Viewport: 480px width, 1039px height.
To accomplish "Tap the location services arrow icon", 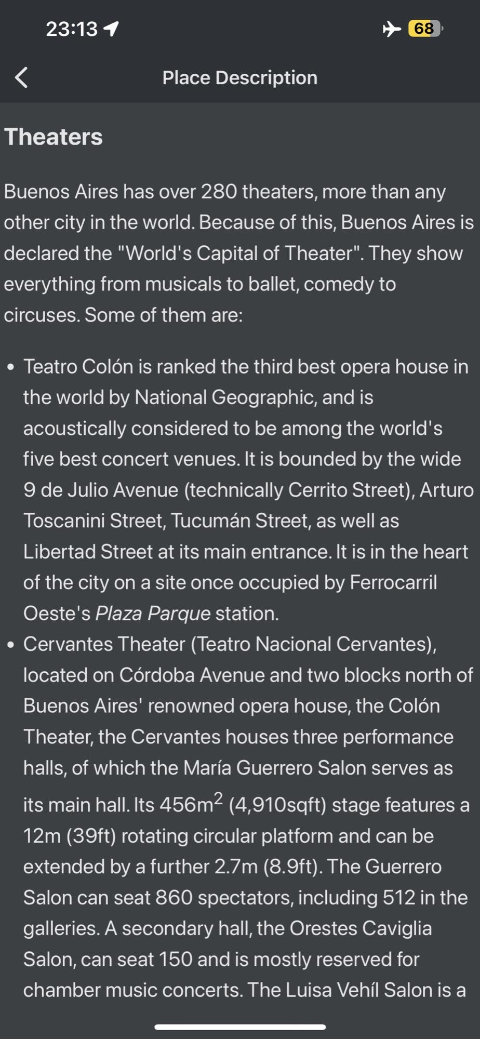I will point(112,29).
